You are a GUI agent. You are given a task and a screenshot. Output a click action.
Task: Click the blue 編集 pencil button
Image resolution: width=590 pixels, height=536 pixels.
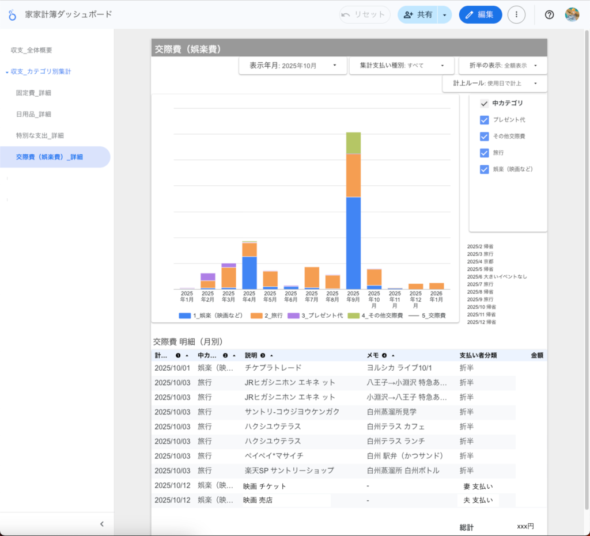click(480, 15)
